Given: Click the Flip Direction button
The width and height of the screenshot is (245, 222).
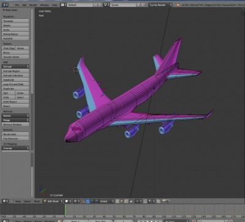Looking at the screenshot, I should click(15, 139).
